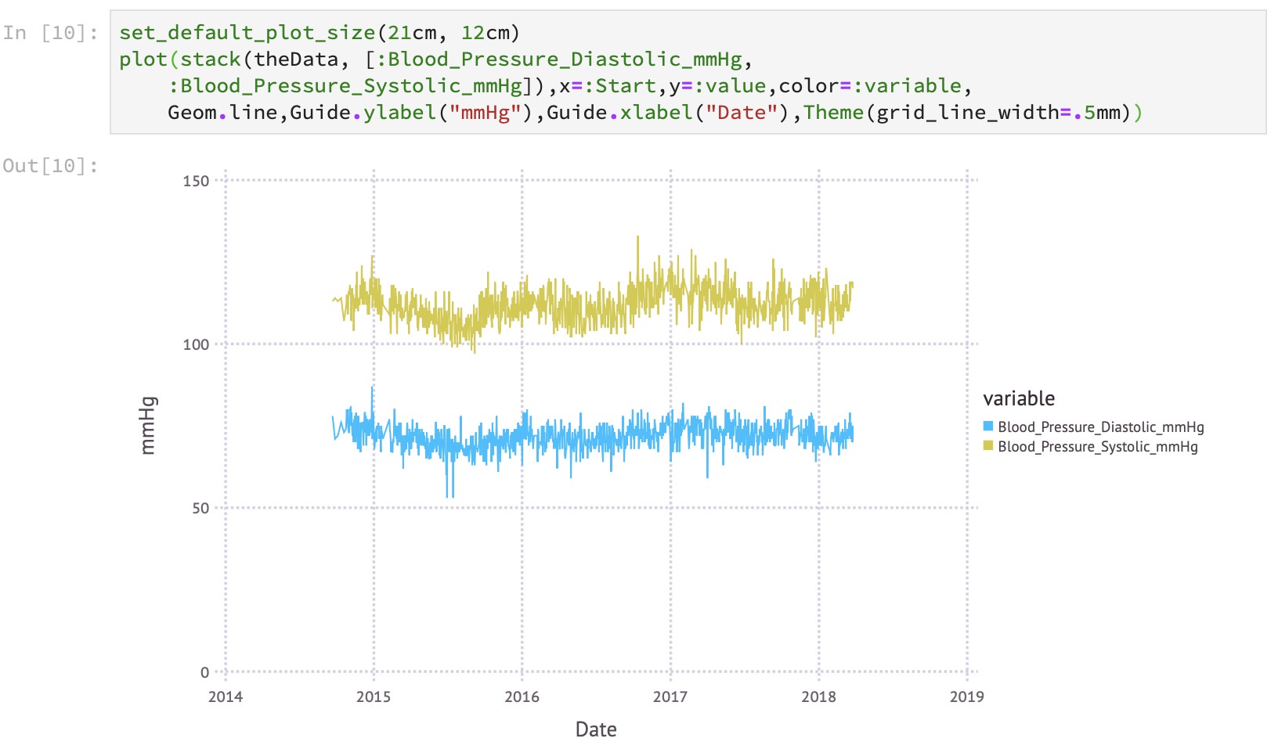Click the "Date" string in the code
The width and height of the screenshot is (1278, 756).
click(x=742, y=113)
